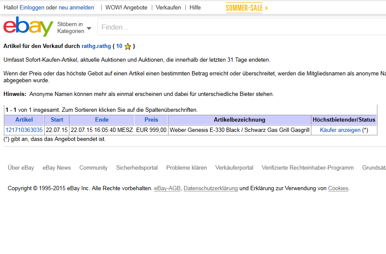The width and height of the screenshot is (386, 254).
Task: Sort table by Preis column header
Action: 151,120
